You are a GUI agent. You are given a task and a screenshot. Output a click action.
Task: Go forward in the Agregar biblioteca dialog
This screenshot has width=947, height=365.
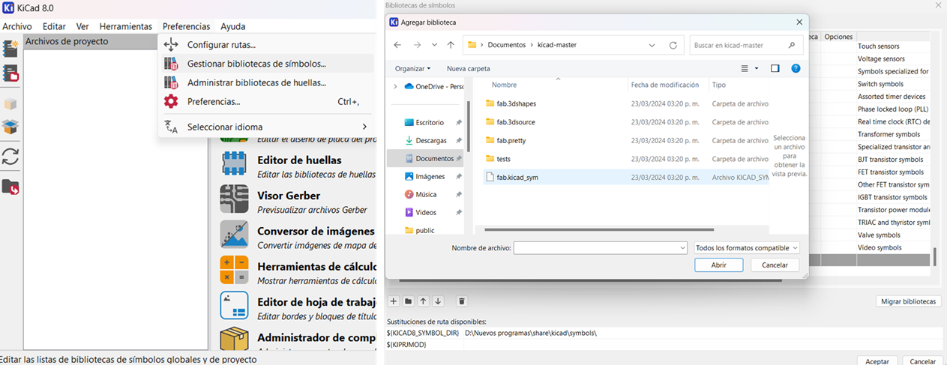click(418, 45)
